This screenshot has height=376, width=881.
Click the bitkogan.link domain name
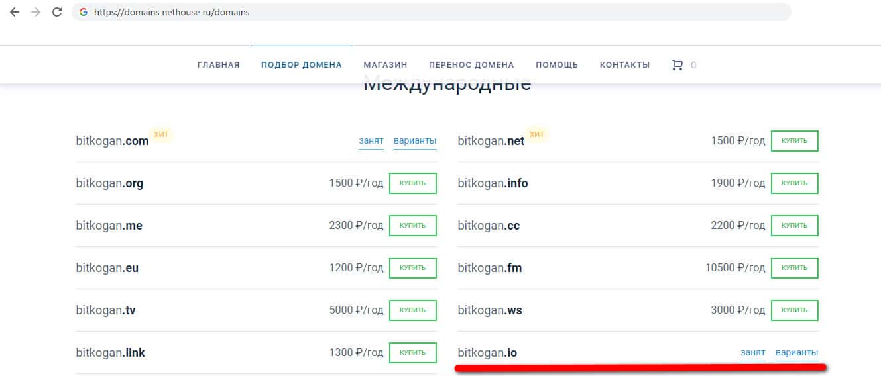(x=110, y=353)
